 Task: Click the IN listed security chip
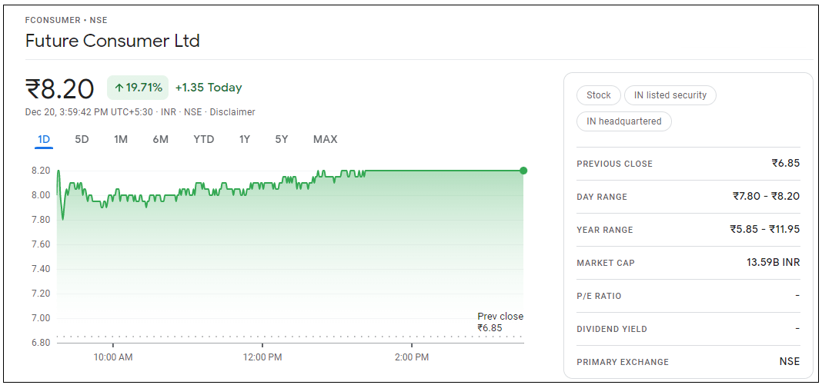pyautogui.click(x=670, y=95)
